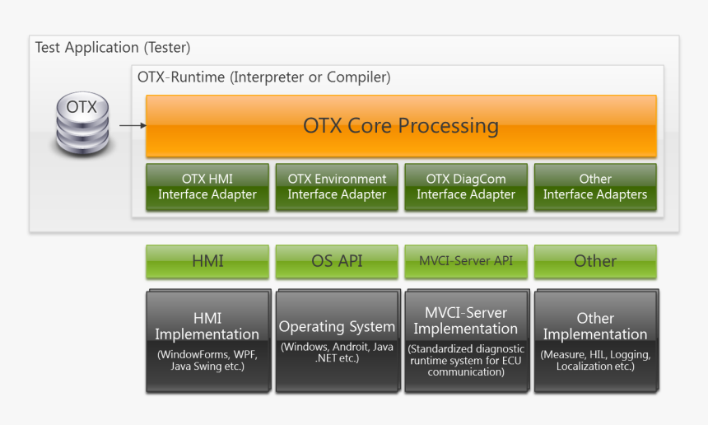Click the 'Test Application (Tester)' label
The width and height of the screenshot is (708, 425).
(113, 48)
